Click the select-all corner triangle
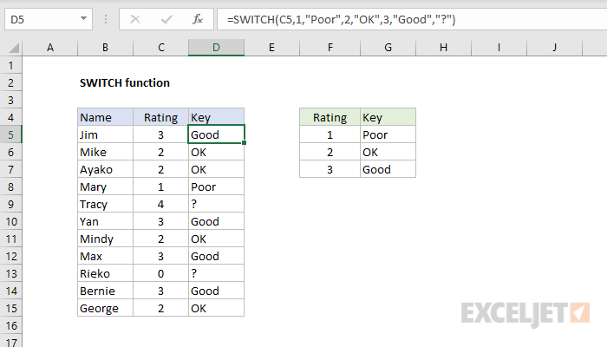 [11, 47]
